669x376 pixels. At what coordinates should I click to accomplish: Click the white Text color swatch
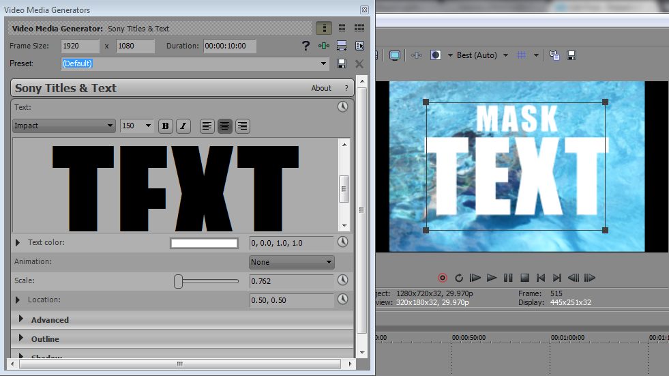click(204, 243)
